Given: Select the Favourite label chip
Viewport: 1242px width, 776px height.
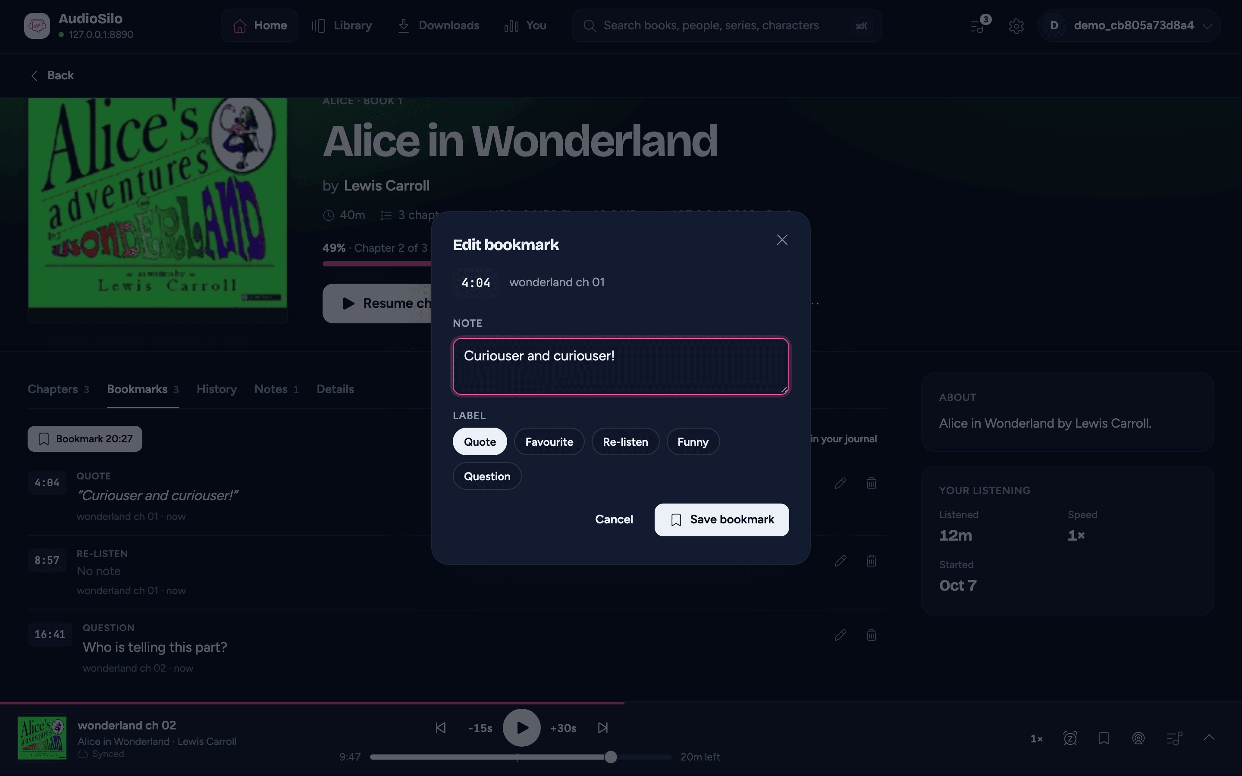Looking at the screenshot, I should point(549,441).
